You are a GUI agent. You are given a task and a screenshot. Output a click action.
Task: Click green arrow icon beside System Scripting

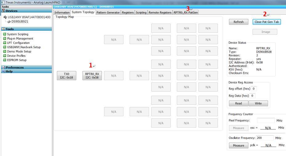click(x=5, y=34)
